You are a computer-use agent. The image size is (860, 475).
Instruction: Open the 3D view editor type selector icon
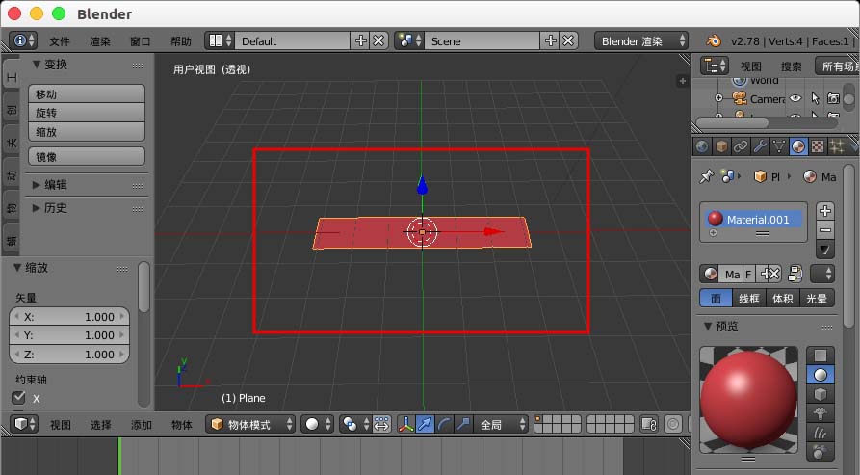click(x=23, y=424)
